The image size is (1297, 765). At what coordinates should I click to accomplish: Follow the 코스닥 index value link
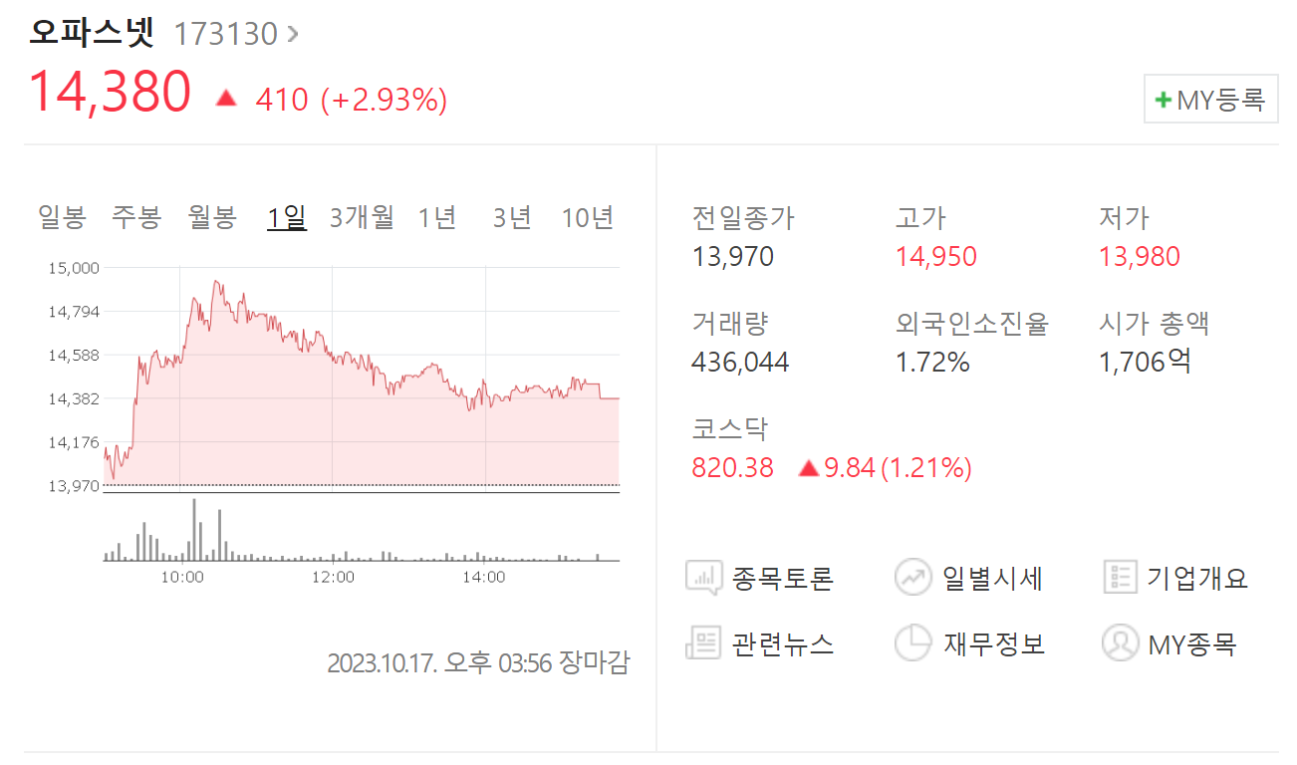point(732,467)
